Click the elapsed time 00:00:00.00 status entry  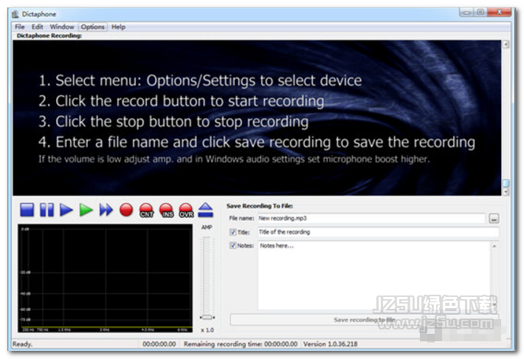coord(159,344)
